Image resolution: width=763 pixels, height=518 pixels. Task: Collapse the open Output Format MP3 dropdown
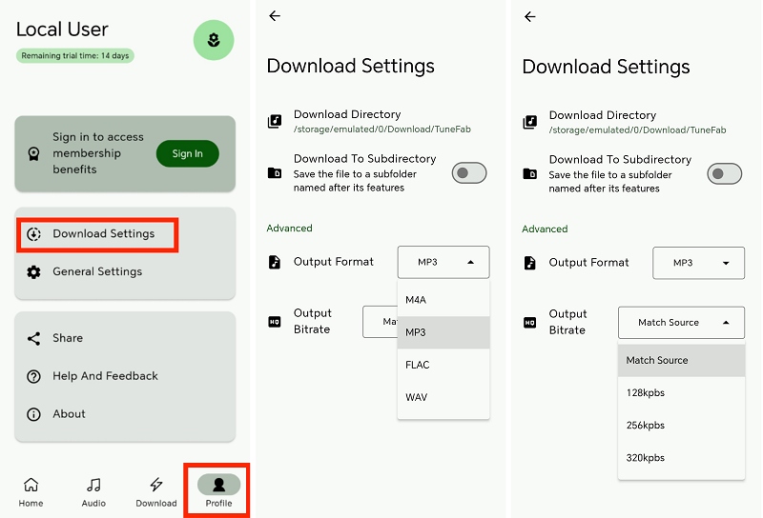click(443, 262)
